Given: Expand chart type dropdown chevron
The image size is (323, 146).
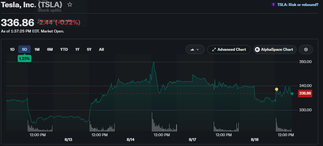Looking at the screenshot, I should coord(198,50).
